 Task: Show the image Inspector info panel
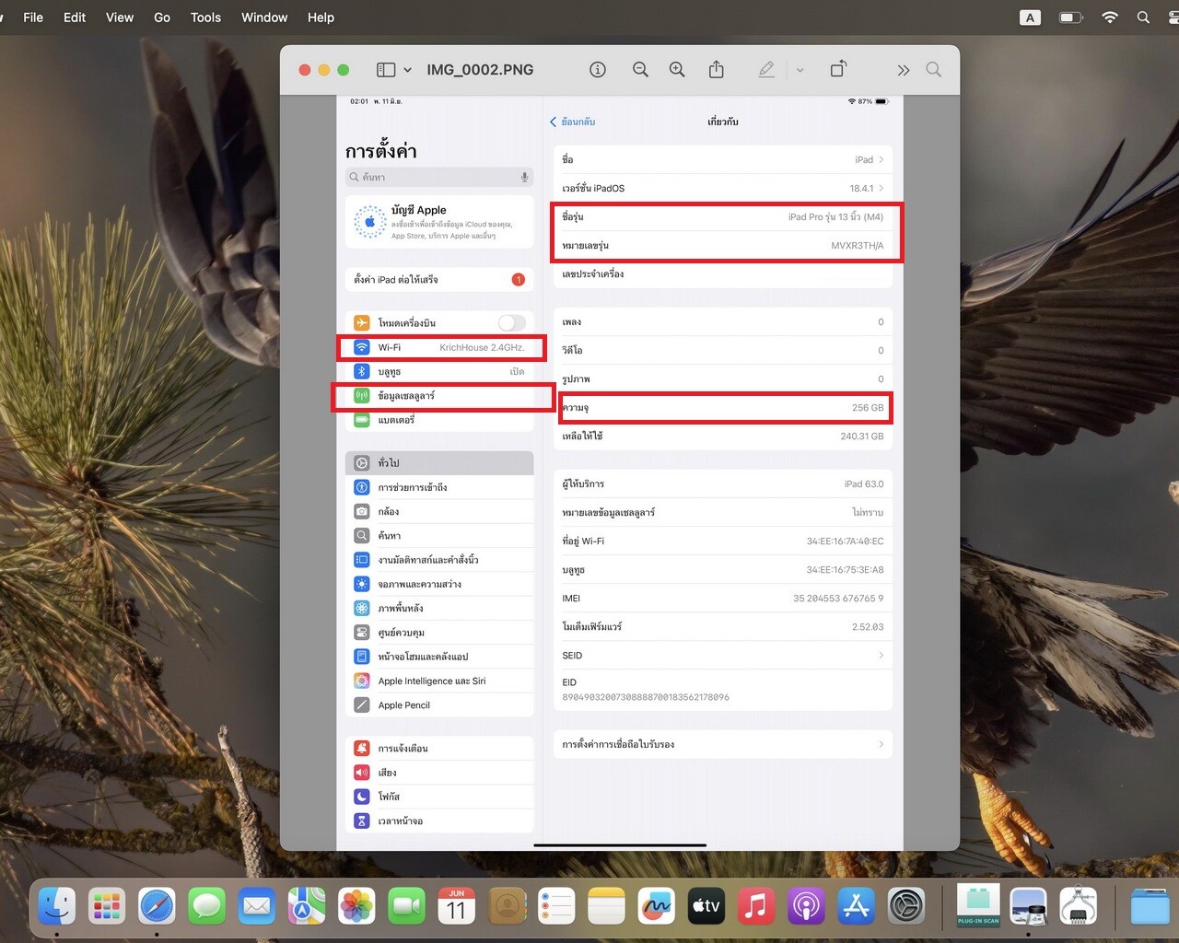598,70
